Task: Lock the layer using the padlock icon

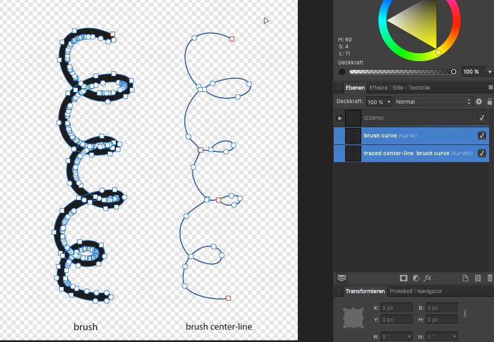Action: [x=489, y=101]
